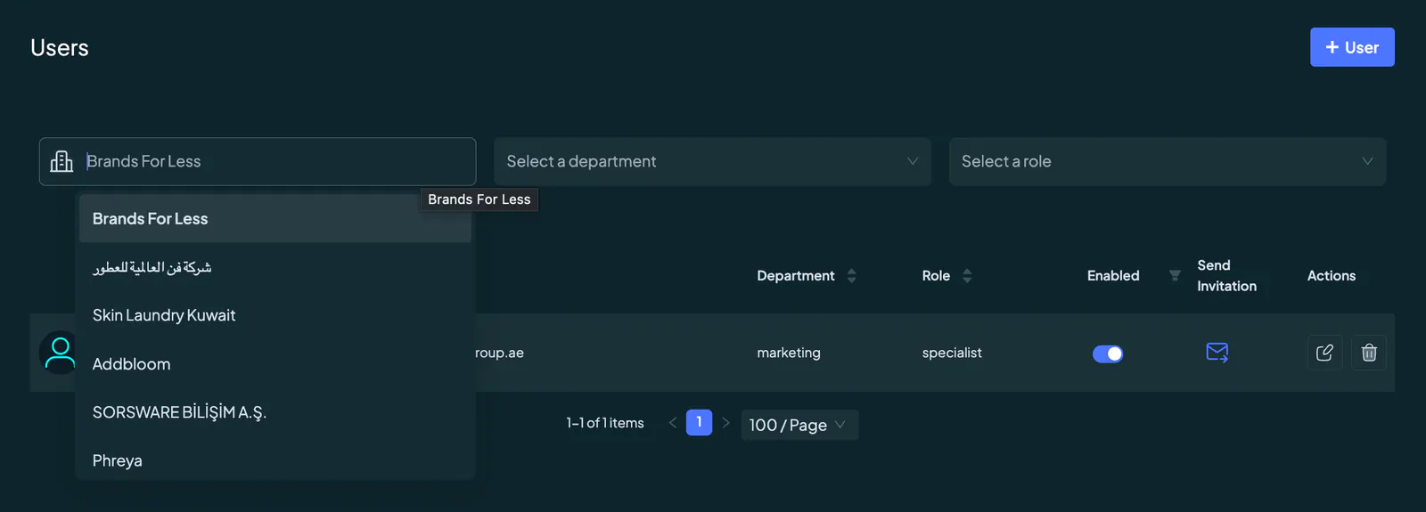Viewport: 1426px width, 512px height.
Task: Add a new user with + User
Action: (1352, 47)
